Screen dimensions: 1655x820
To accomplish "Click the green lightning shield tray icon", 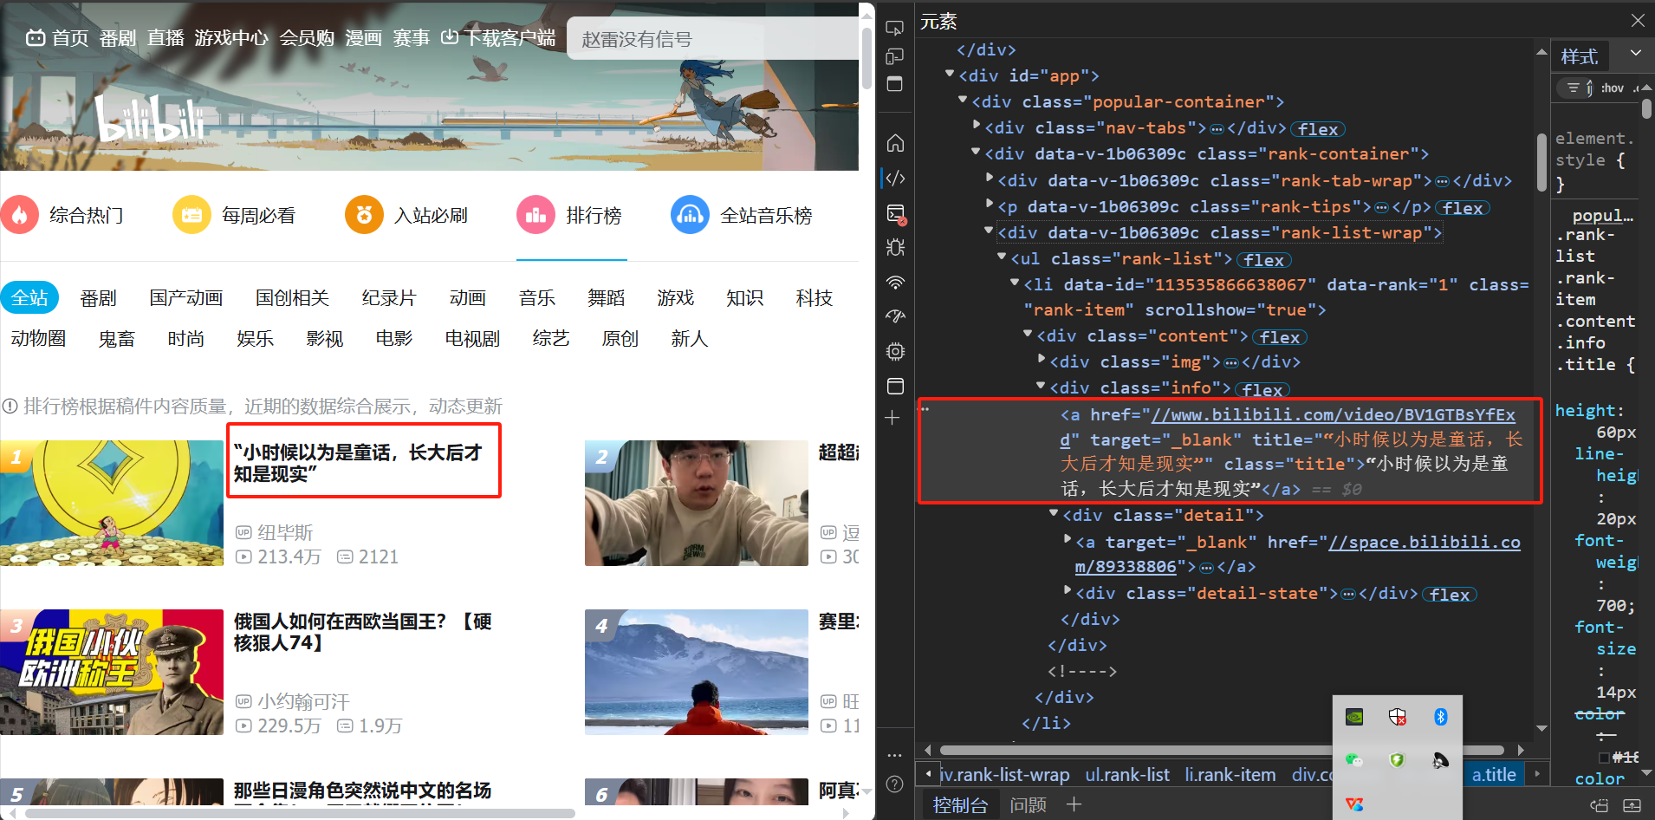I will (1397, 760).
